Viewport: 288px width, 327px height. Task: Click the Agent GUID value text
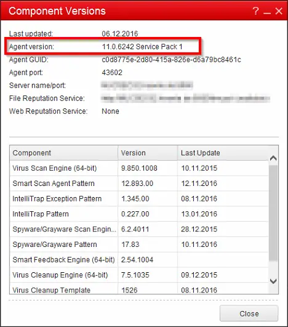(x=171, y=60)
